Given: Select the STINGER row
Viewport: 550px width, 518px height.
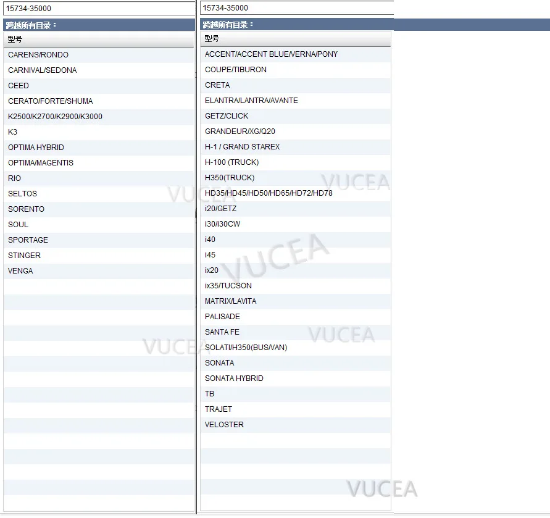Looking at the screenshot, I should coord(99,256).
